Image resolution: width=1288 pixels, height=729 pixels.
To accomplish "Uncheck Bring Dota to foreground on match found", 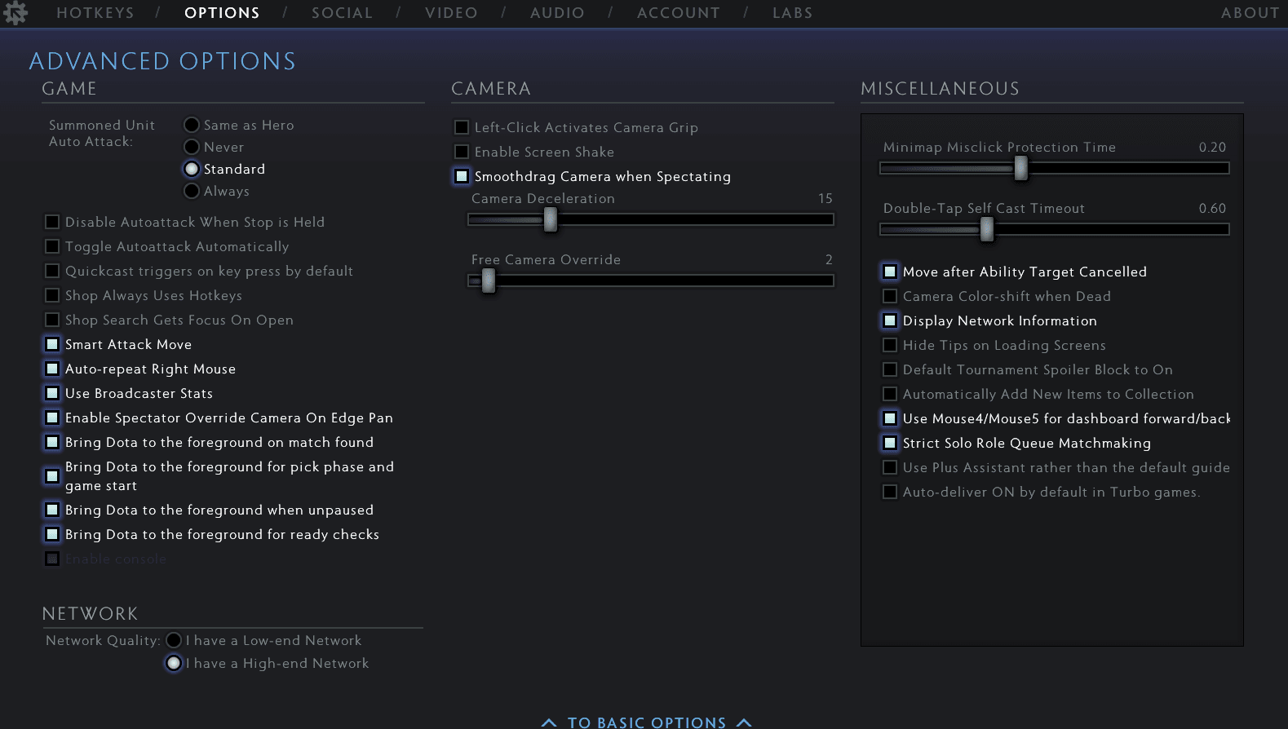I will pos(52,442).
